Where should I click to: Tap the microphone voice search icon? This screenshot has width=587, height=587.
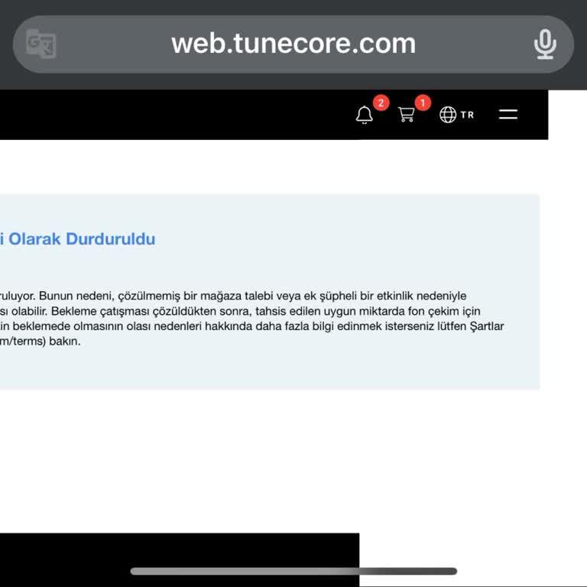[545, 44]
